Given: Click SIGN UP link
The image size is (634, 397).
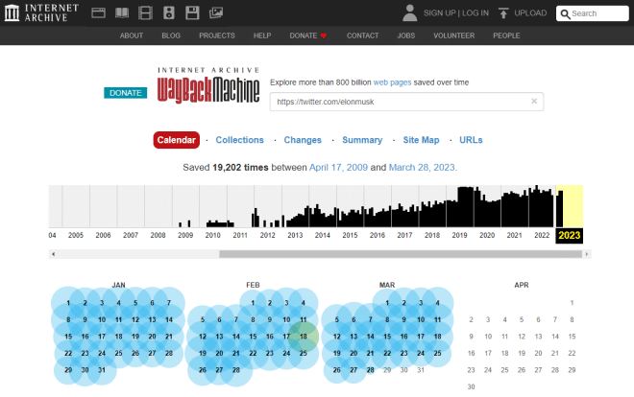Looking at the screenshot, I should tap(440, 12).
